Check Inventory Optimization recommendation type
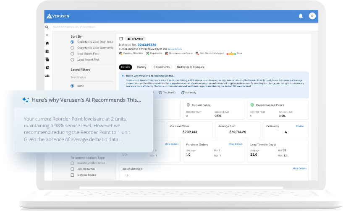Viewport: 343px width, 211px height. coord(72,163)
